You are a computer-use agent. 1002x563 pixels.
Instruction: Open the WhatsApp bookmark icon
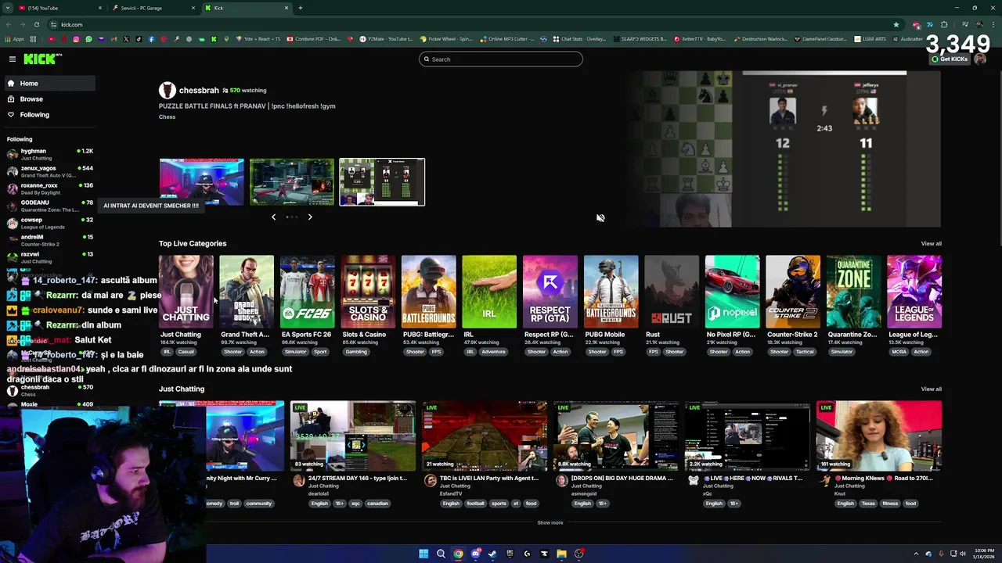(88, 39)
